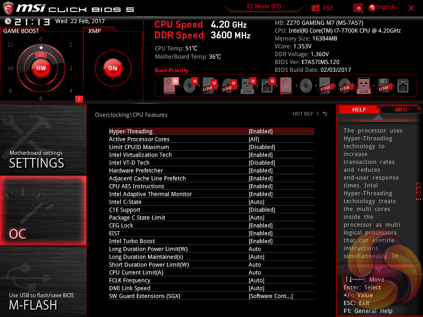Click the English language button
Screen dimensions: 423x317
pyautogui.click(x=385, y=7)
